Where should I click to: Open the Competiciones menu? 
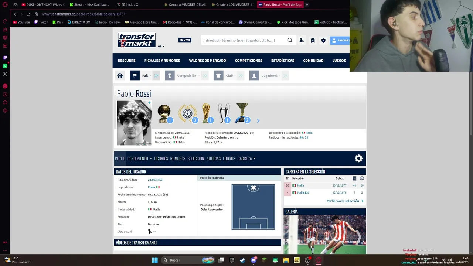click(249, 61)
